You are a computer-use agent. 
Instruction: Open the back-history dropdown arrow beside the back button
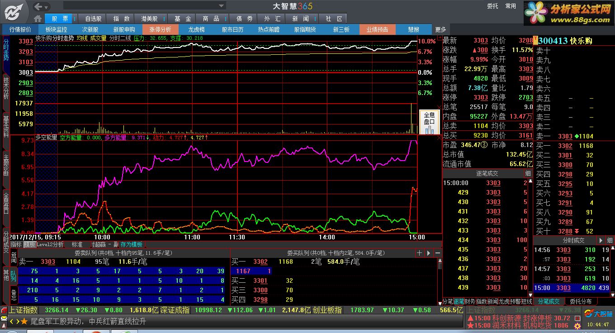pos(47,6)
